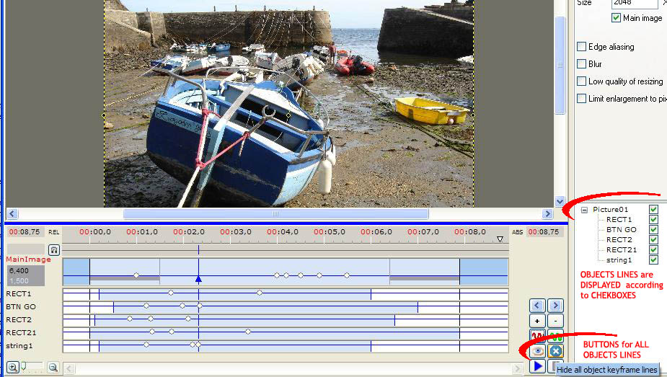Screen dimensions: 667x377
Task: Go to previous keyframe with left arrow button
Action: click(538, 306)
